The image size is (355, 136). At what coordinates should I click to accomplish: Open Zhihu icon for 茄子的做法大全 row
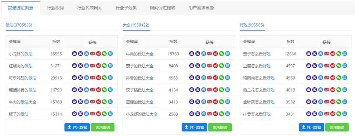[227, 66]
